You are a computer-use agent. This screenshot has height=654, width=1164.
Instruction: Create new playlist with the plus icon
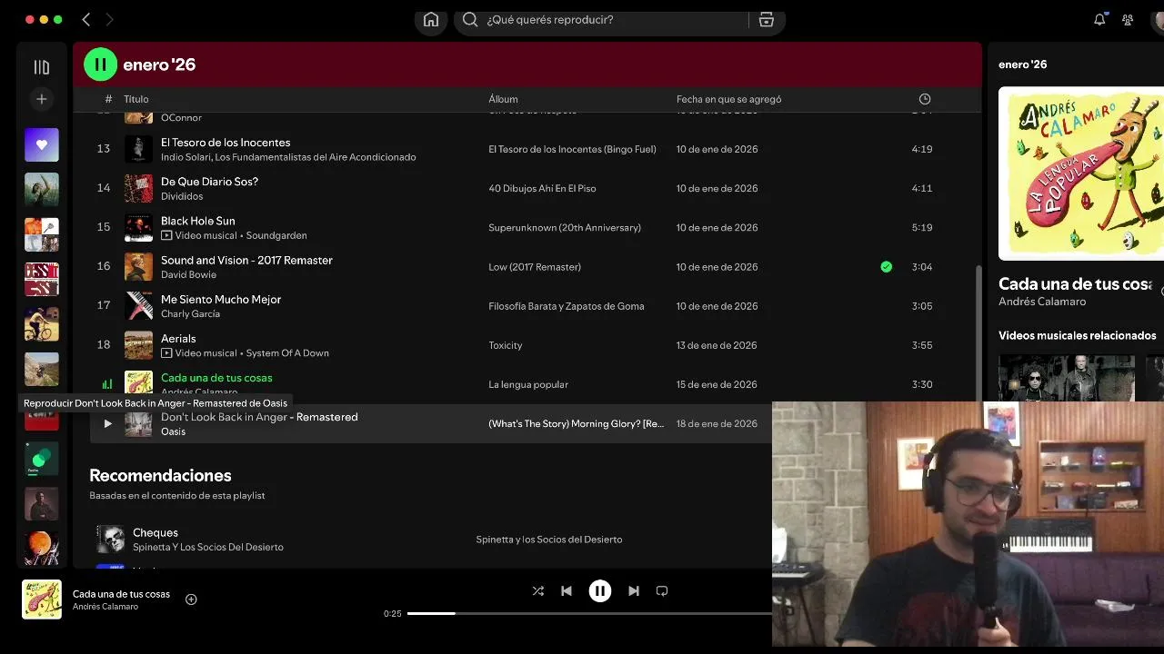pos(42,99)
